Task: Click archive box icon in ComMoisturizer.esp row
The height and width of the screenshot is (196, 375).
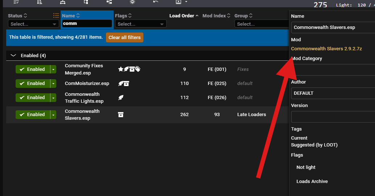Action: point(127,84)
